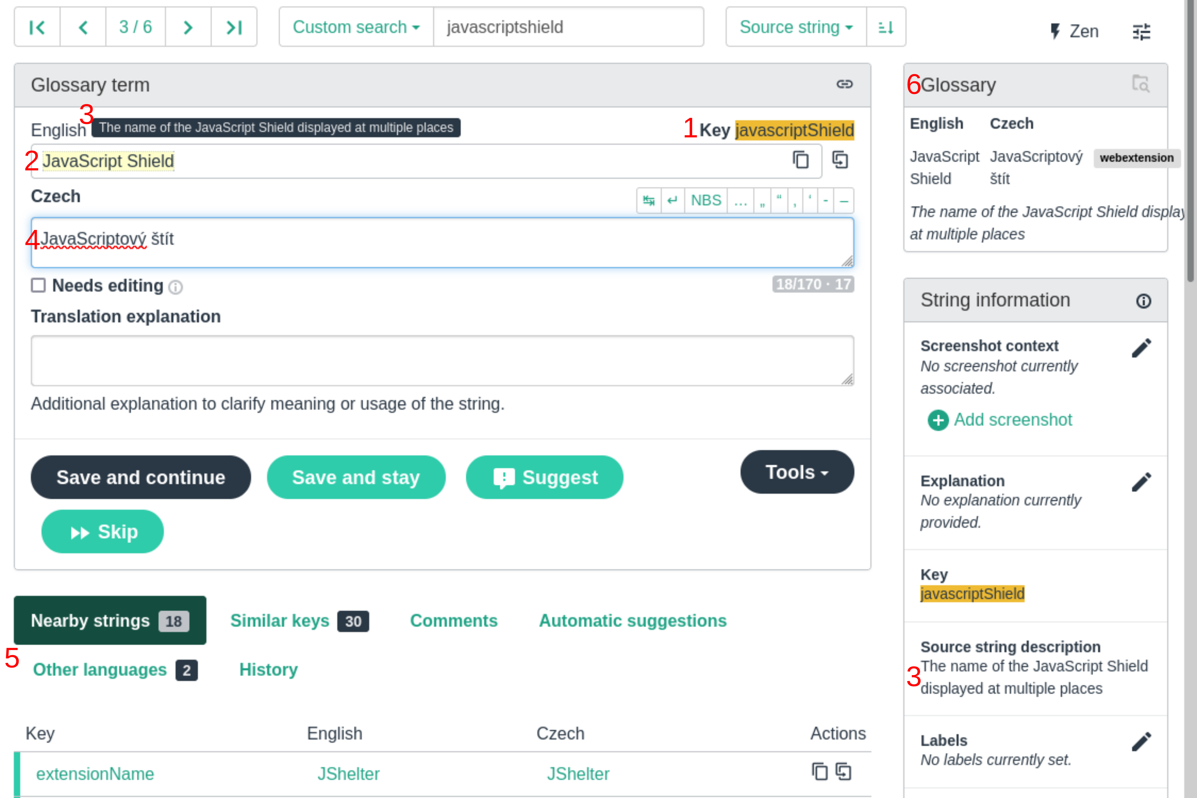1197x798 pixels.
Task: Click the page's vertical scrollbar
Action: (x=1191, y=142)
